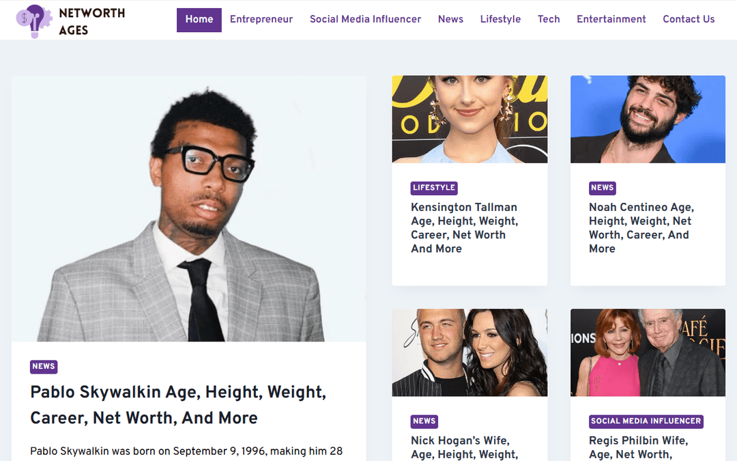Open Pablo Skywalkin featured photo
This screenshot has height=461, width=737.
189,208
